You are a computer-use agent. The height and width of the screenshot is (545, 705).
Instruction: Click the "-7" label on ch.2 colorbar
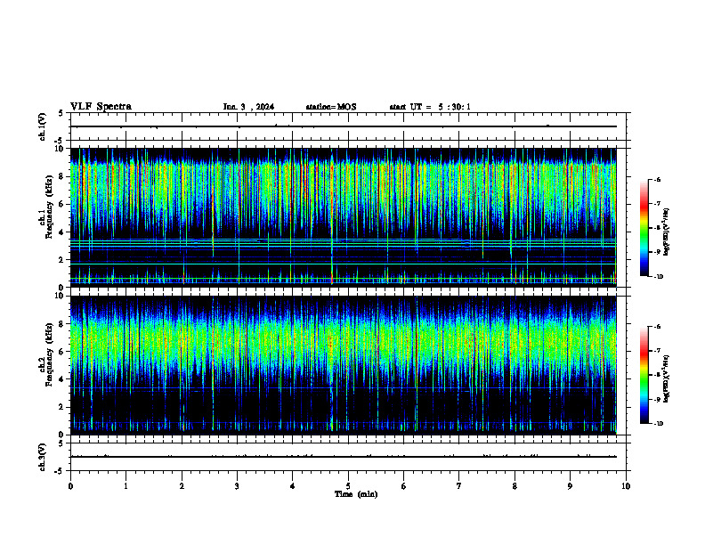[x=658, y=351]
